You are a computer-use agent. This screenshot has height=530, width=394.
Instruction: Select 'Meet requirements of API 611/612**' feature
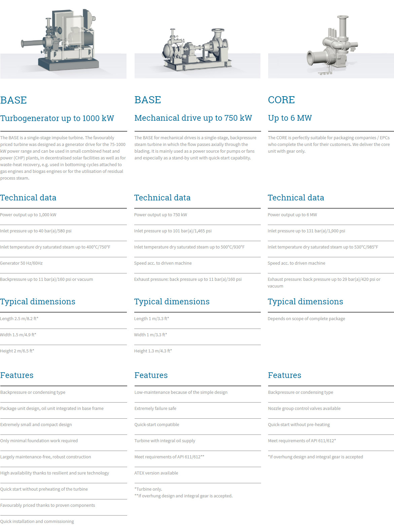[170, 457]
